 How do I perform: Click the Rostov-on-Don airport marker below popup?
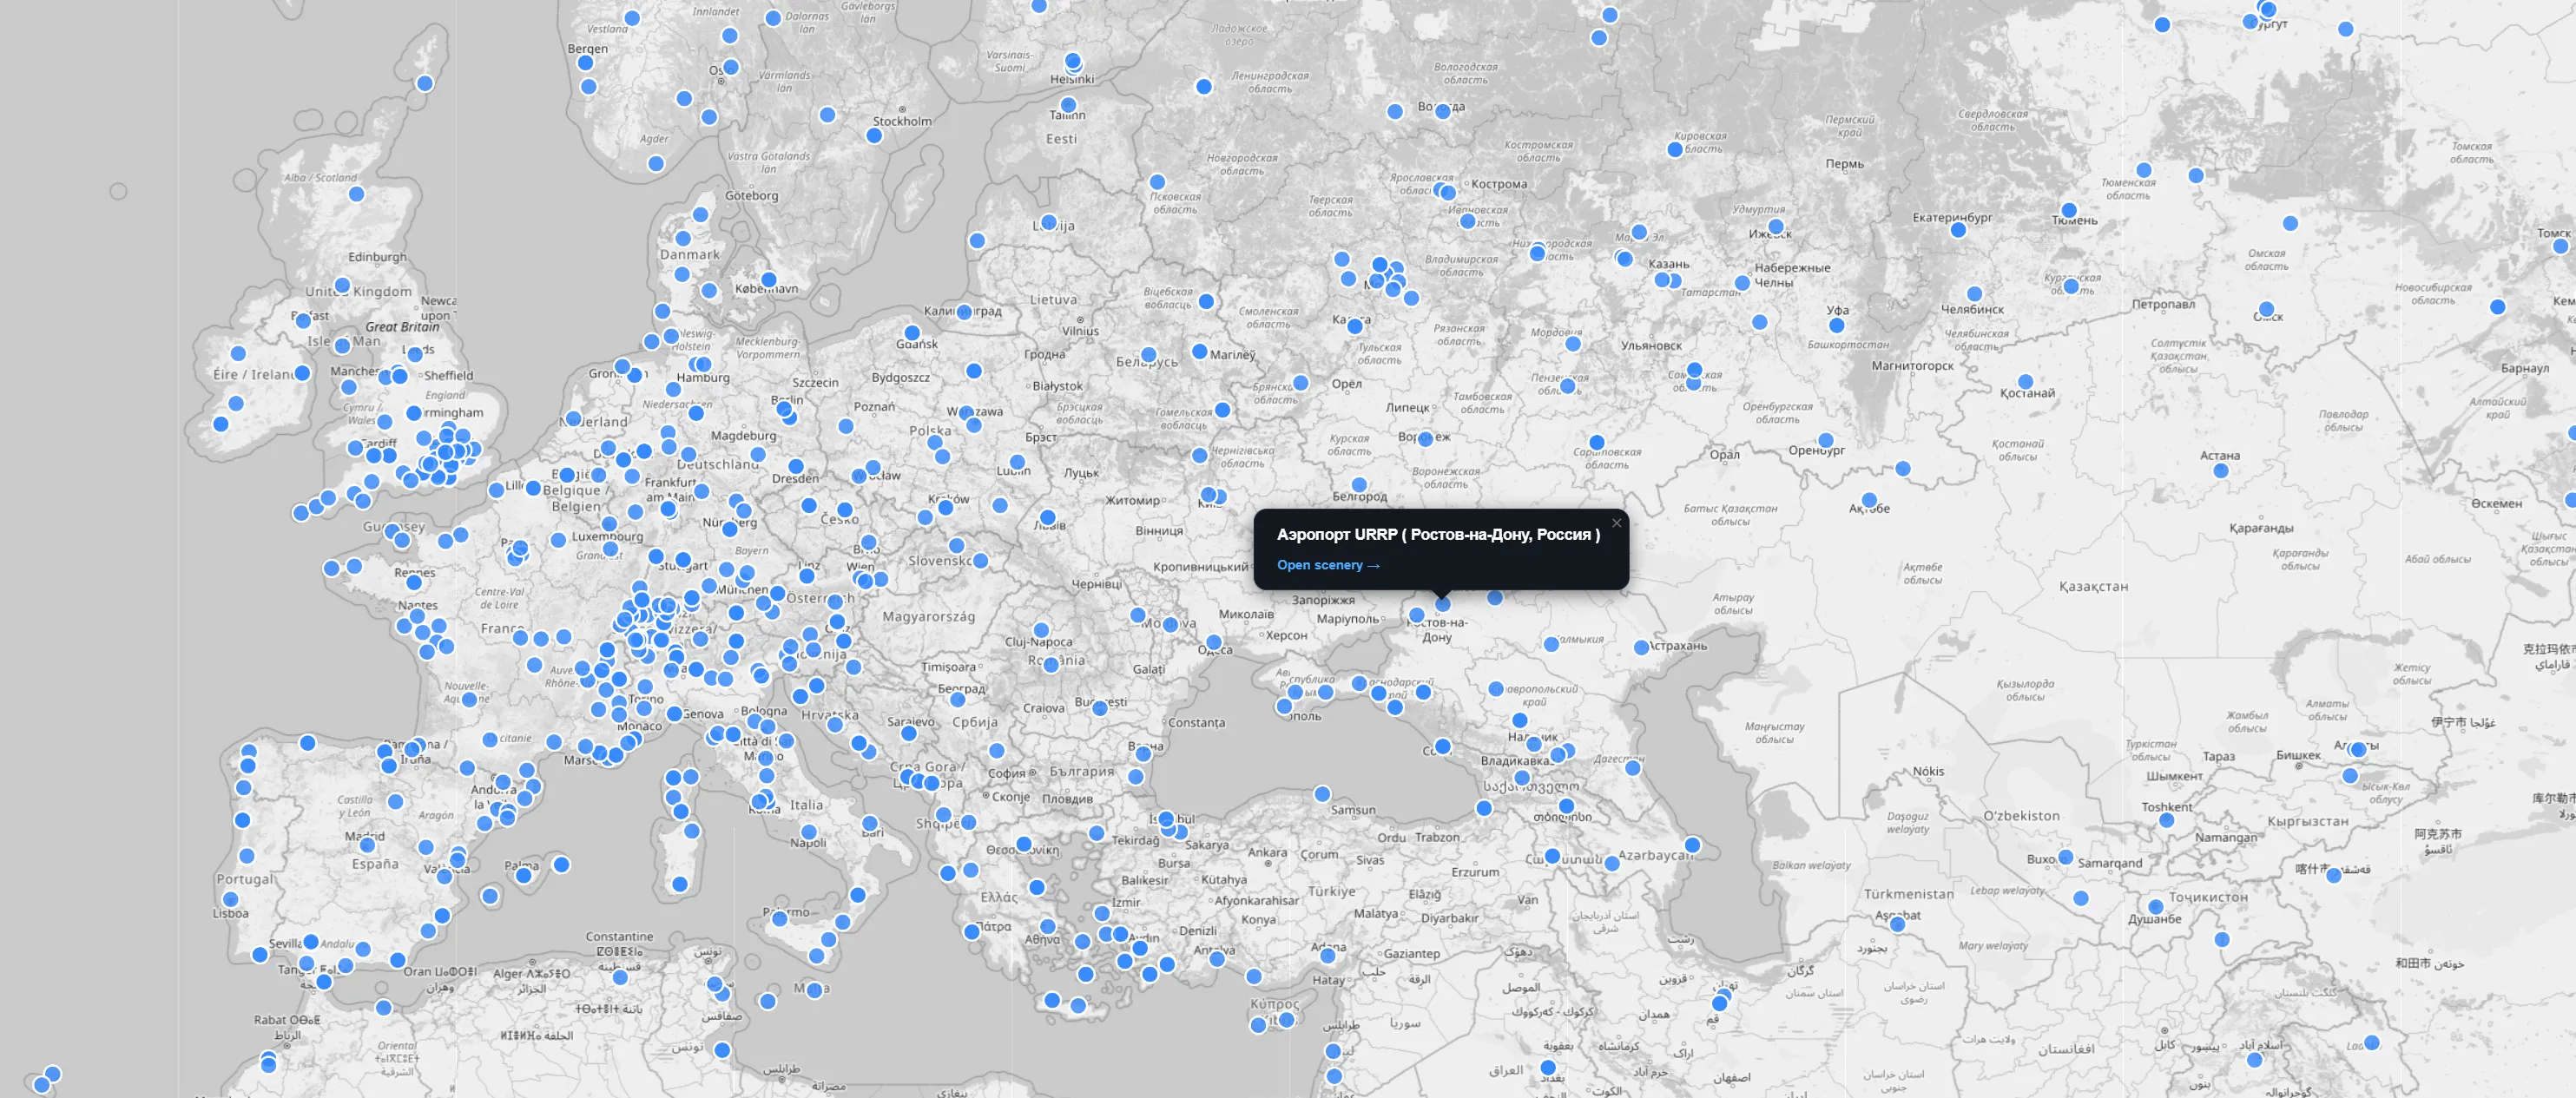click(x=1442, y=604)
